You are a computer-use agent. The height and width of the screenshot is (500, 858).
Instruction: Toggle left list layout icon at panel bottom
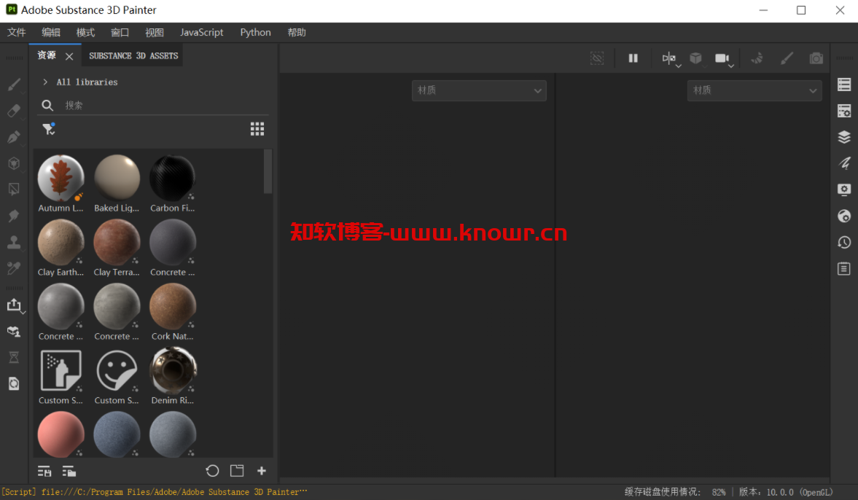[x=44, y=471]
